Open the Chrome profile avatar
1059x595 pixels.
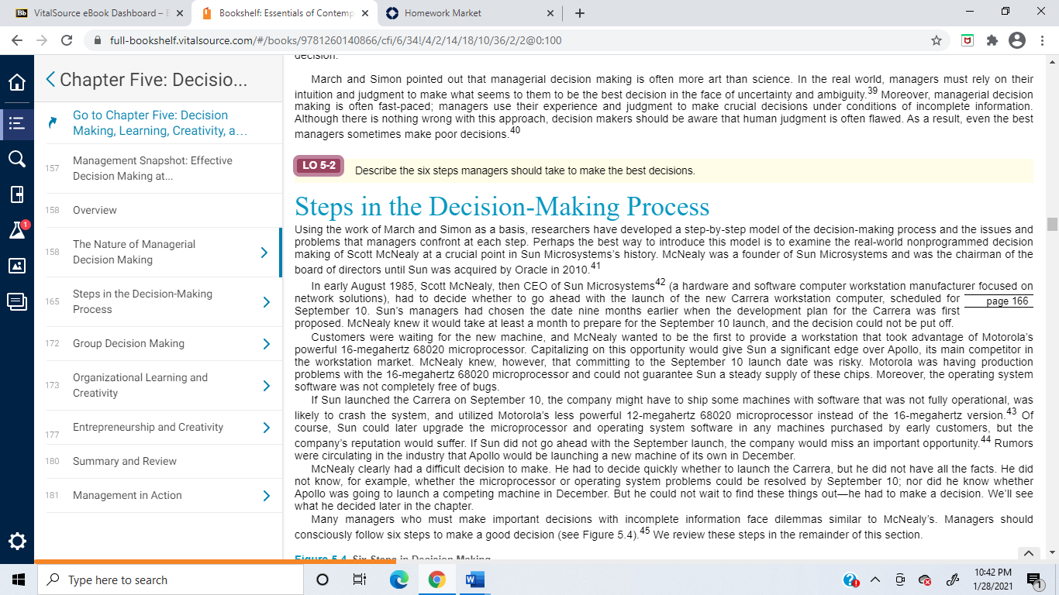click(x=1016, y=40)
